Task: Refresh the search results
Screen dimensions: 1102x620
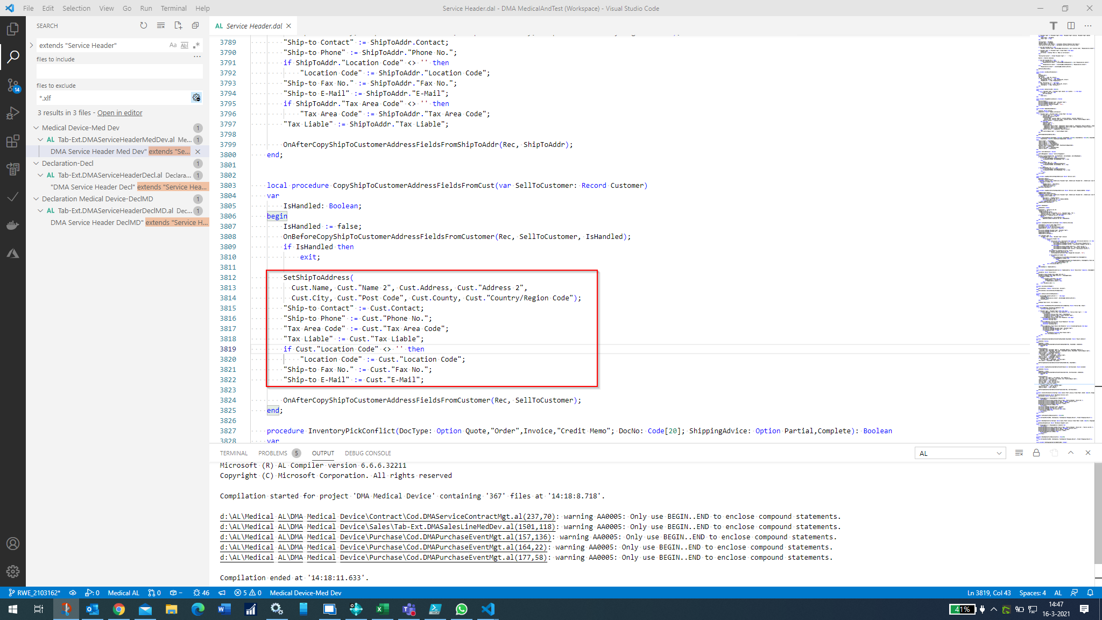Action: coord(144,25)
